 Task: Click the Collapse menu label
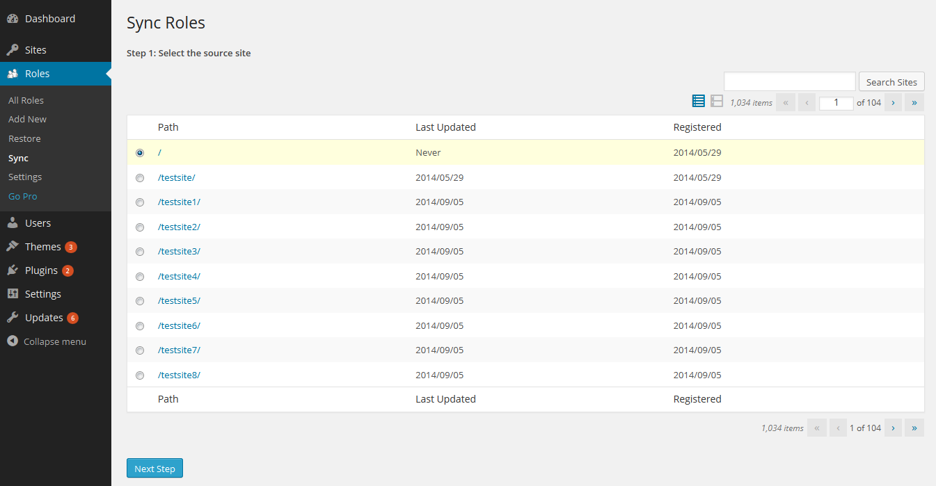pyautogui.click(x=55, y=341)
